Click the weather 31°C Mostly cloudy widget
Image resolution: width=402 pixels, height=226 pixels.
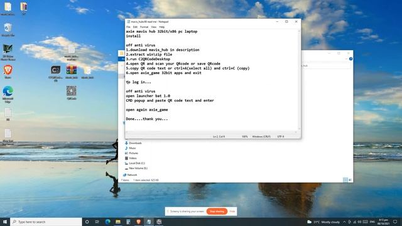pos(323,222)
